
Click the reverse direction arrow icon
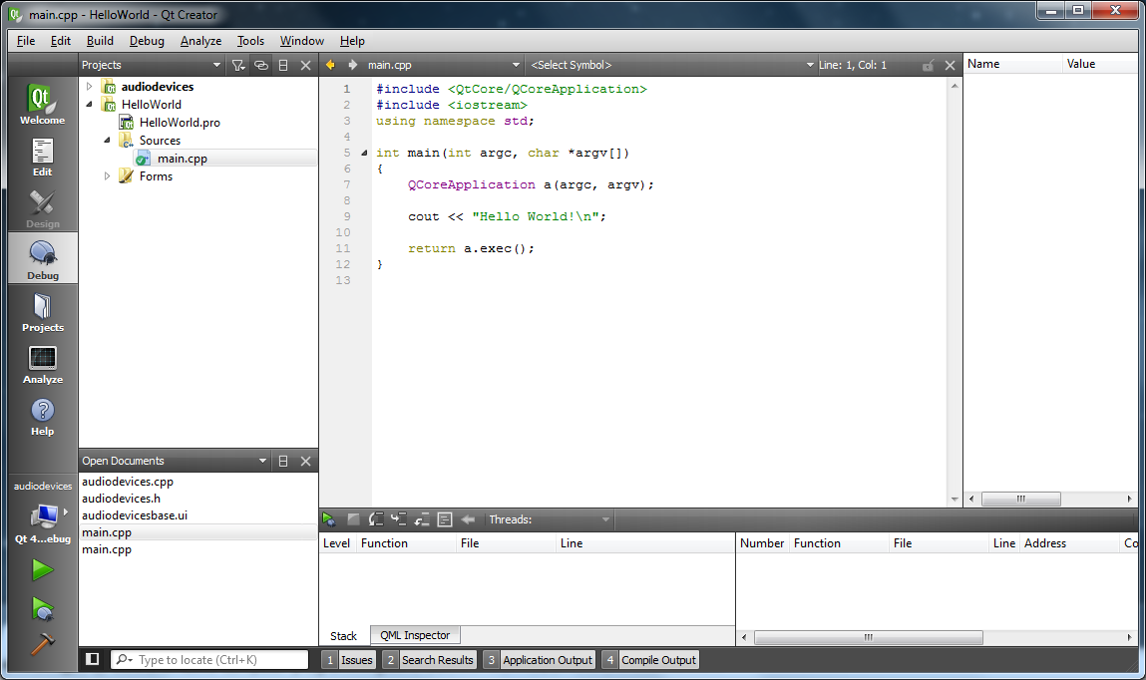(x=468, y=519)
